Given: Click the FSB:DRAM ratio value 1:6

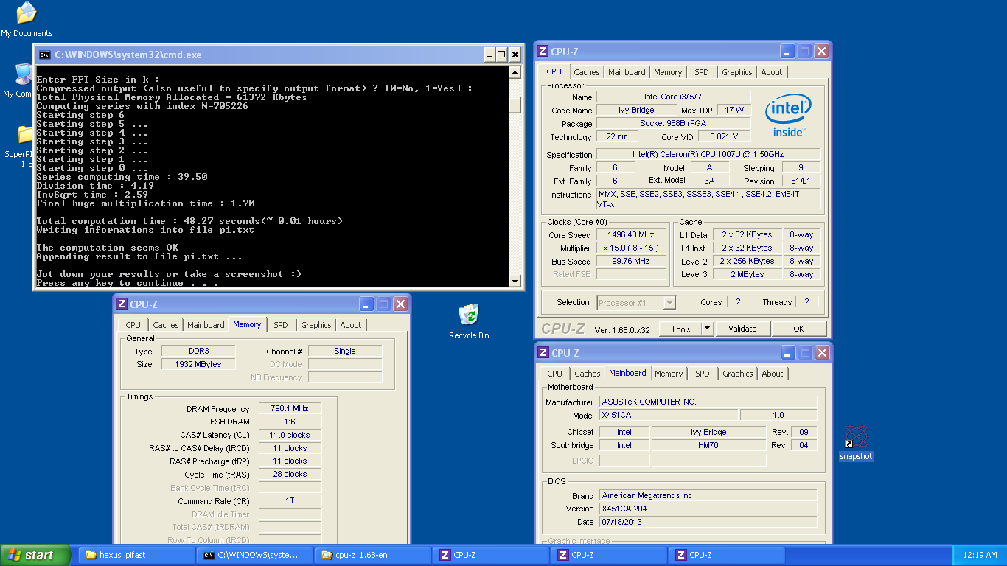Looking at the screenshot, I should tap(290, 422).
